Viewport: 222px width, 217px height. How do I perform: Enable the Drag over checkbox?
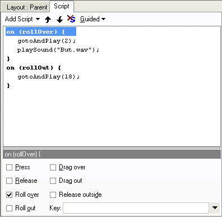(53, 167)
